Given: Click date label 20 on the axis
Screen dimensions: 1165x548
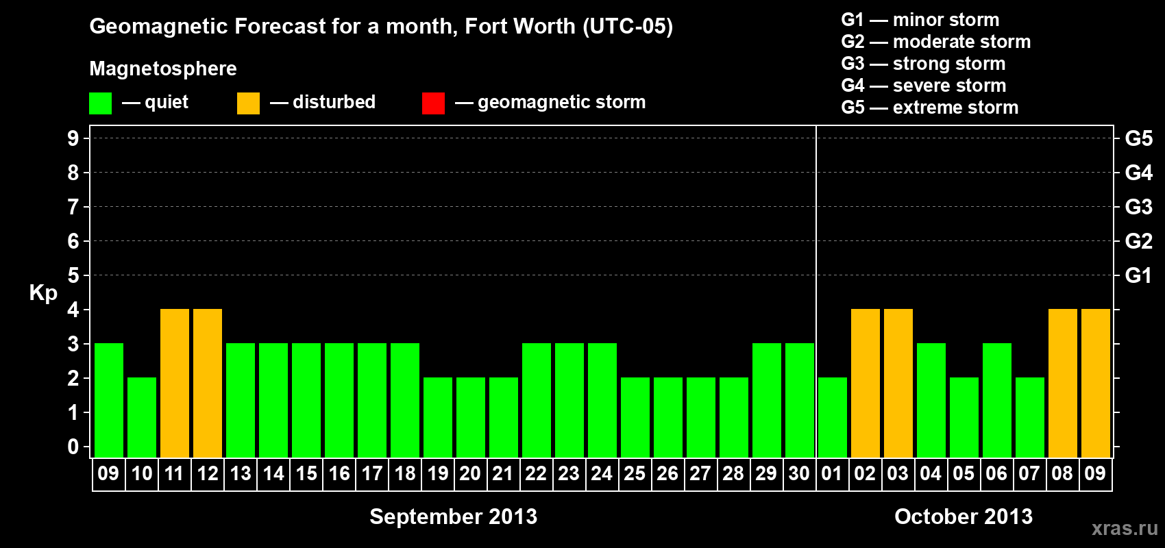Looking at the screenshot, I should [471, 474].
